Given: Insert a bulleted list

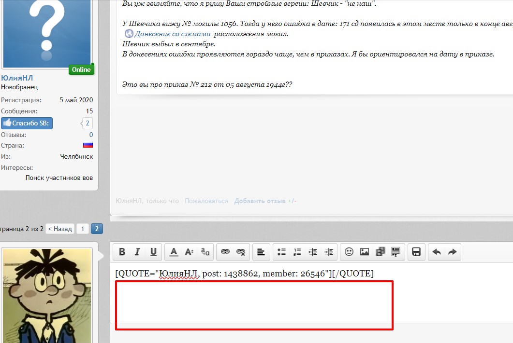Looking at the screenshot, I should [x=282, y=252].
